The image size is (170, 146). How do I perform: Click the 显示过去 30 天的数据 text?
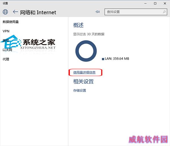pos(89,34)
